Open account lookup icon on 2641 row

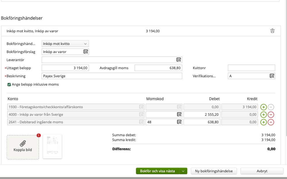[x=141, y=122]
